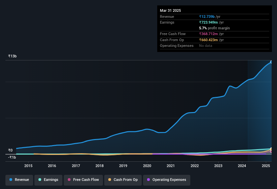
Task: Click the 2019 x-axis year label
Action: click(x=123, y=166)
